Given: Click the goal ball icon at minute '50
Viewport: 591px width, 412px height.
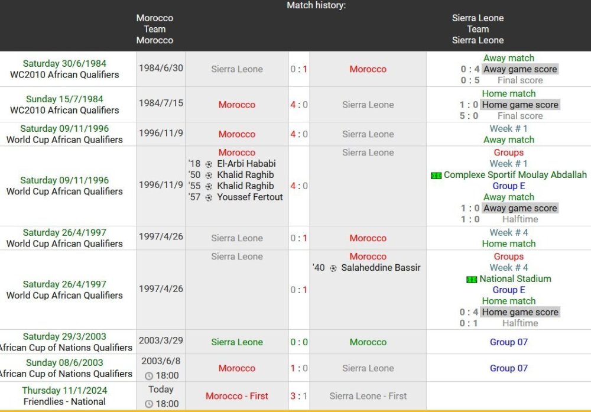Looking at the screenshot, I should click(209, 175).
